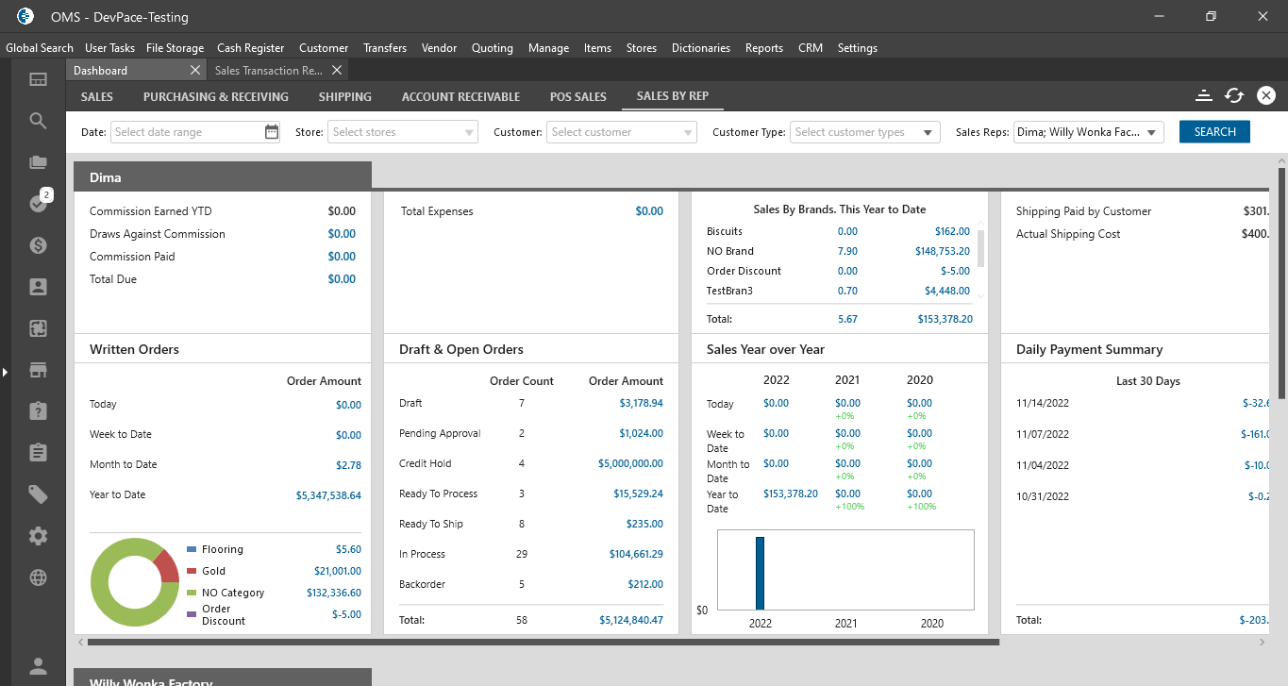Click the refresh dashboard icon
1288x686 pixels.
[x=1234, y=95]
